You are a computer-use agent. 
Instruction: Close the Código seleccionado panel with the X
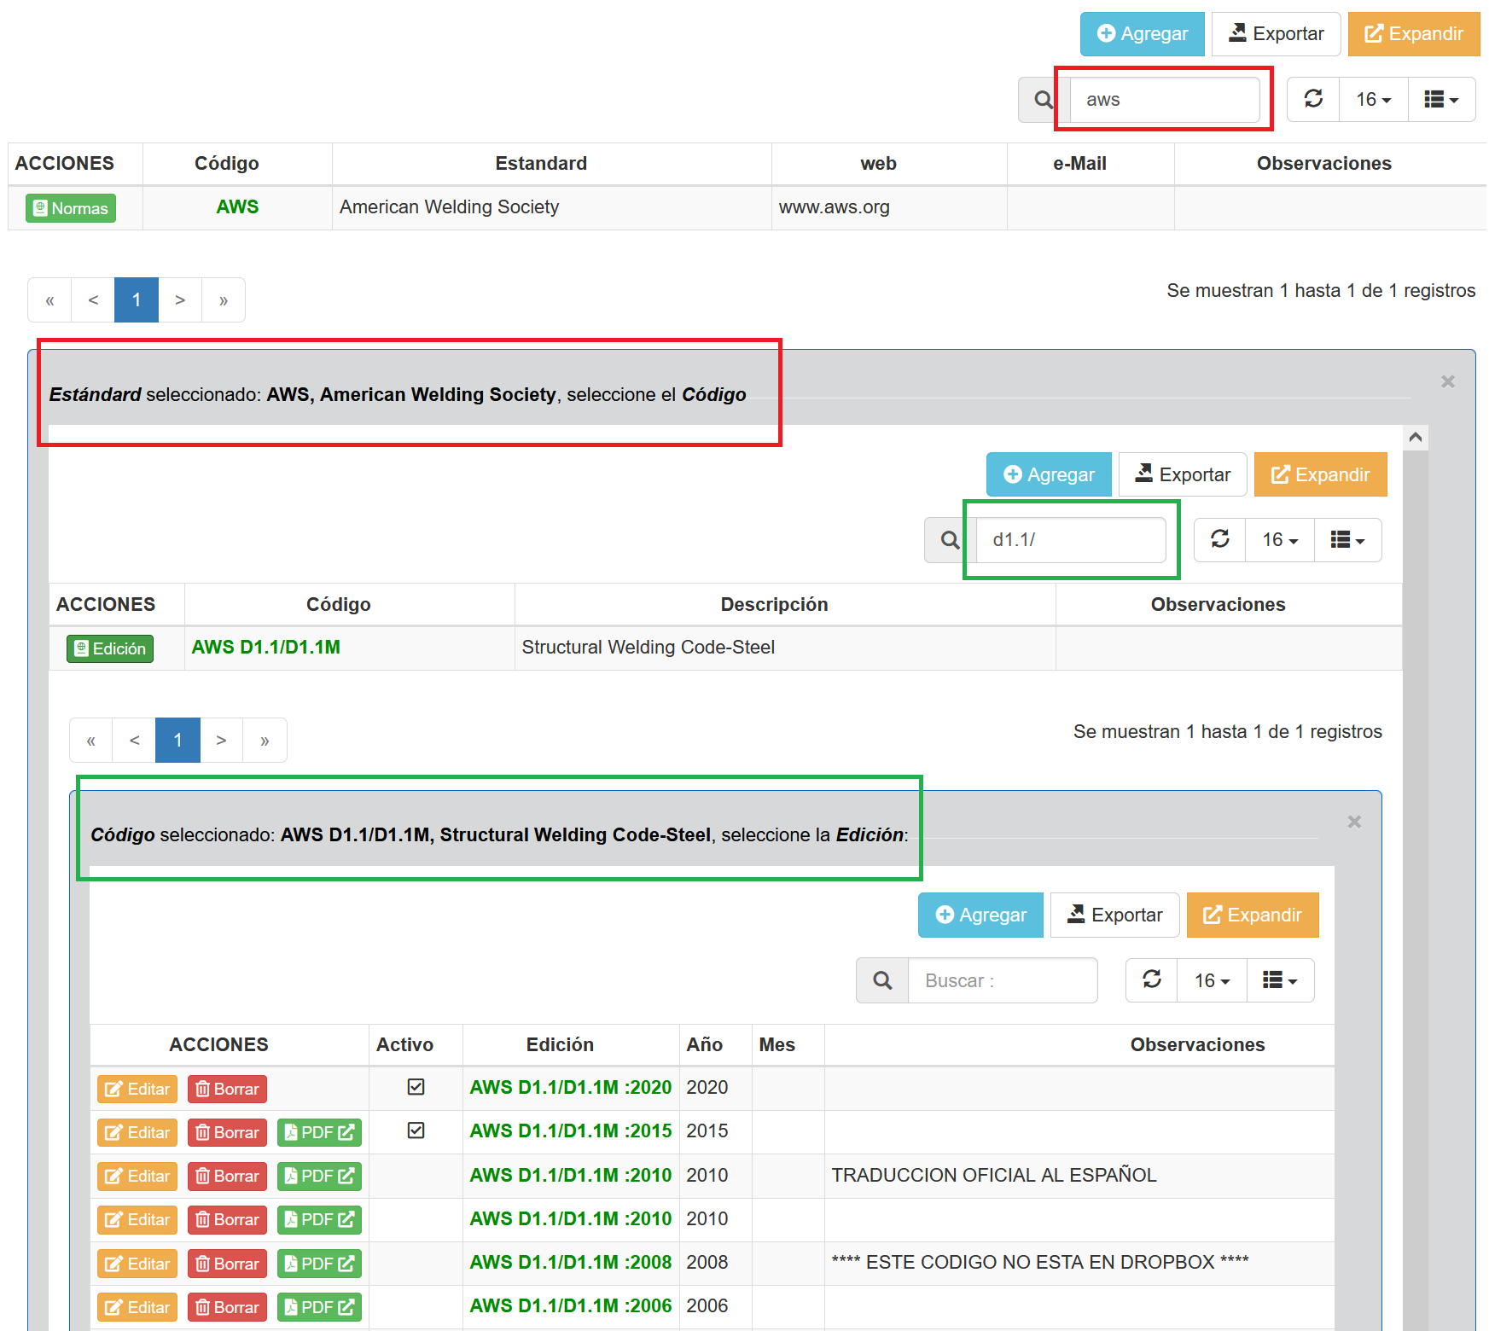(x=1353, y=822)
